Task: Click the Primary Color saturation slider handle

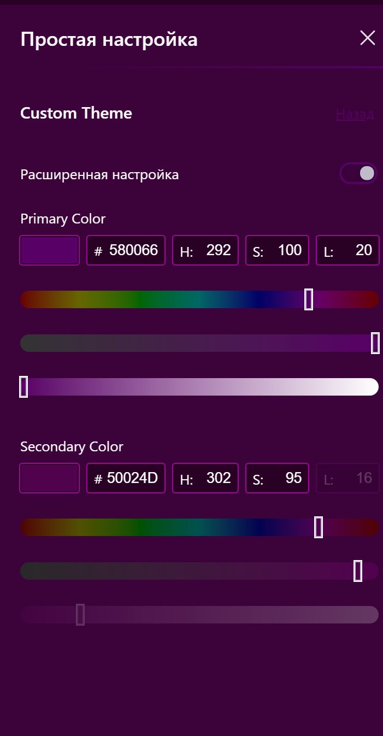Action: (x=375, y=343)
